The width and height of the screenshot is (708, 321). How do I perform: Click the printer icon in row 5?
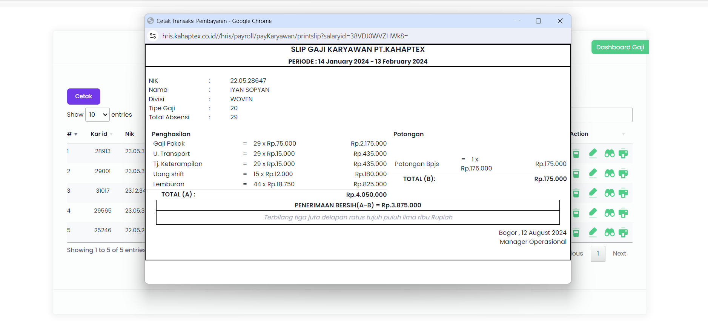pyautogui.click(x=623, y=233)
